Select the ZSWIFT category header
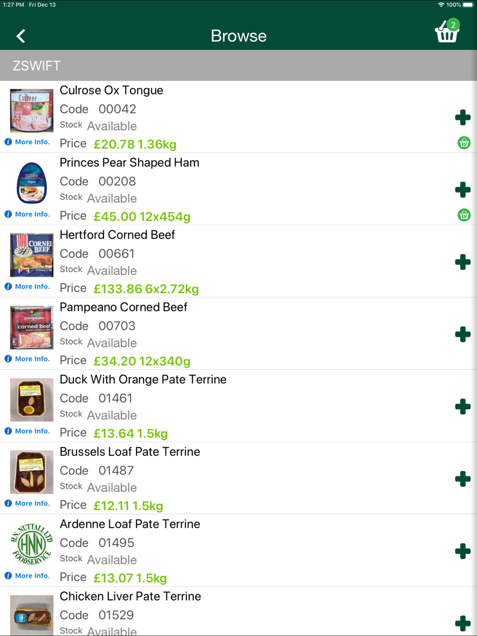Screen dimensions: 477x636 pyautogui.click(x=238, y=65)
